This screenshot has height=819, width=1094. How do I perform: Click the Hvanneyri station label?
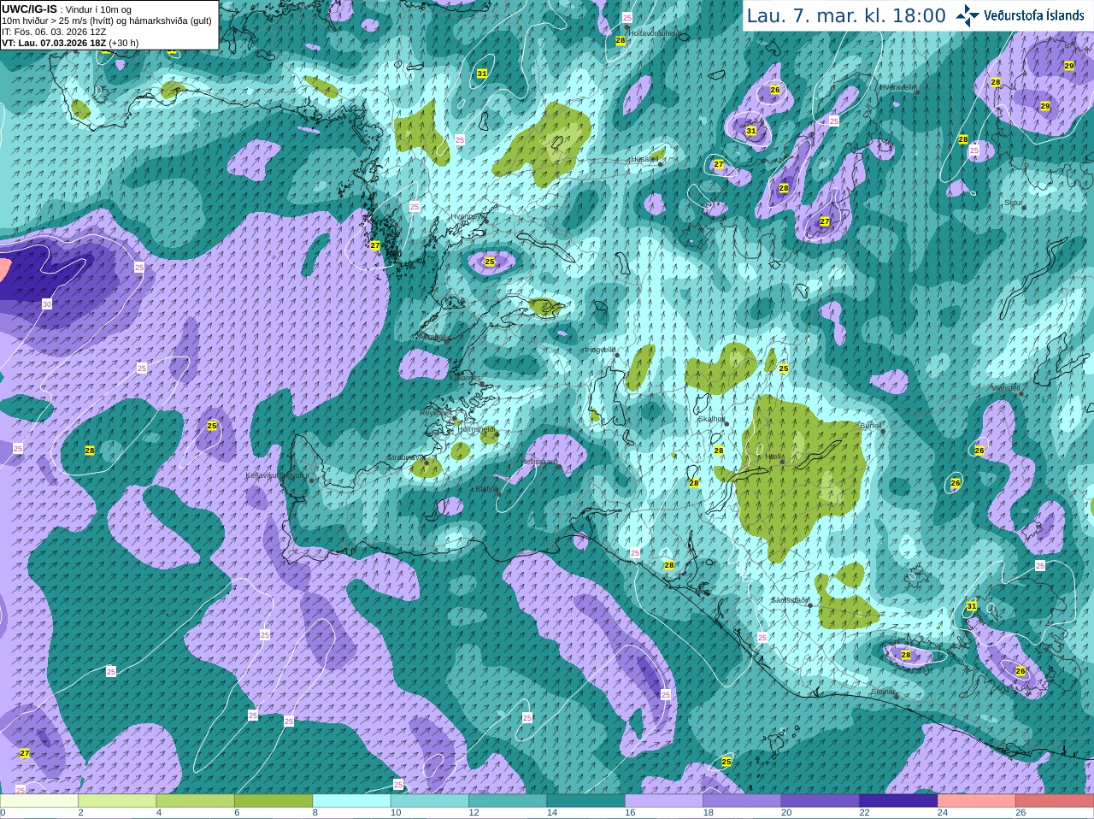point(468,217)
